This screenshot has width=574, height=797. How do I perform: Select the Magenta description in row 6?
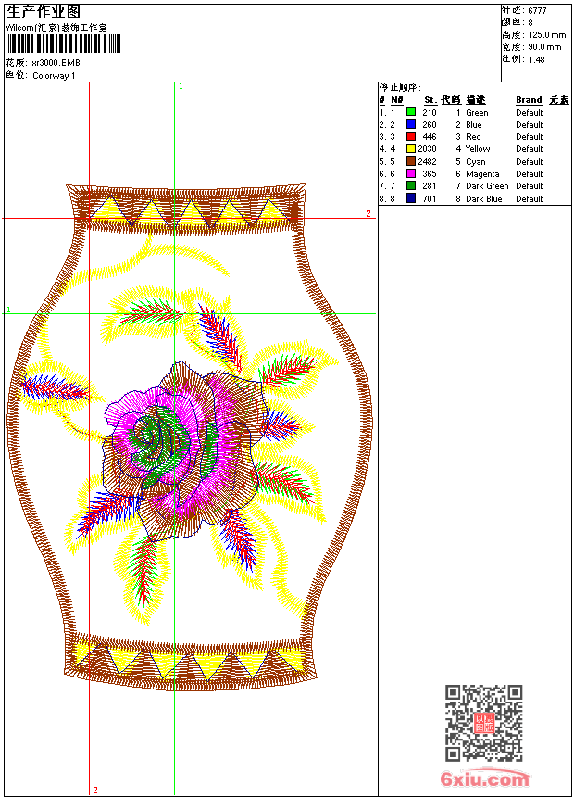[482, 174]
